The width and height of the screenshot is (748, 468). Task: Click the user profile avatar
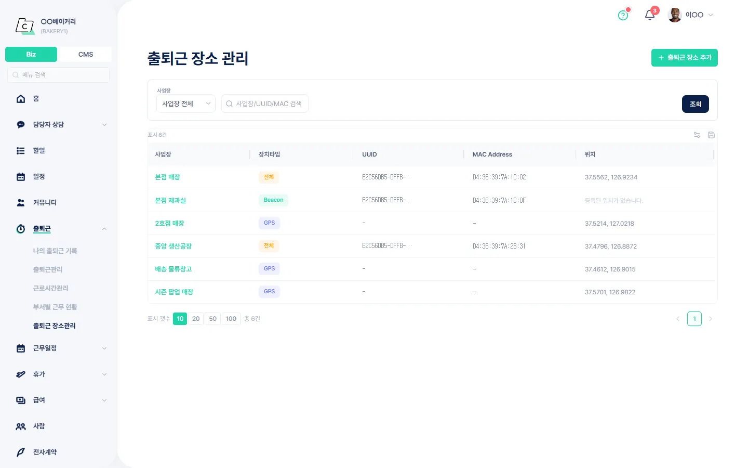675,15
